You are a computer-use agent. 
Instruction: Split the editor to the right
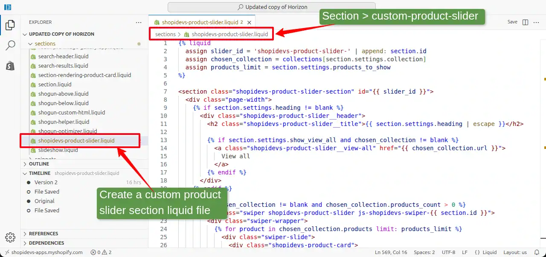point(525,22)
